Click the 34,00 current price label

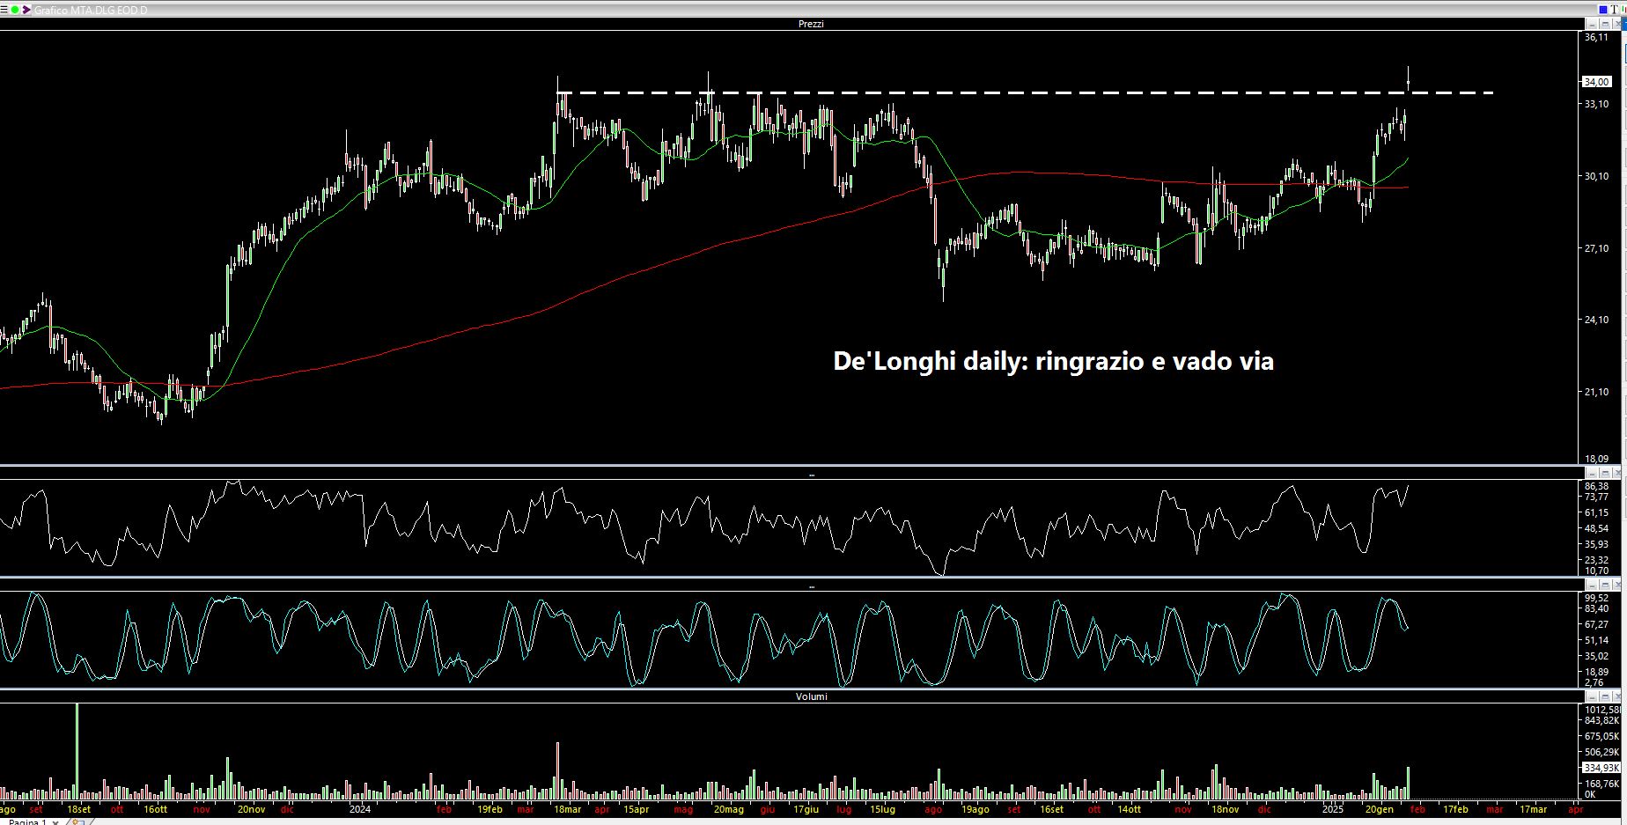[1596, 82]
